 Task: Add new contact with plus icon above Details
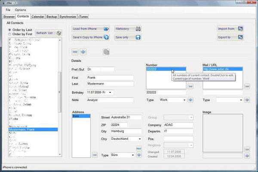click(x=83, y=52)
